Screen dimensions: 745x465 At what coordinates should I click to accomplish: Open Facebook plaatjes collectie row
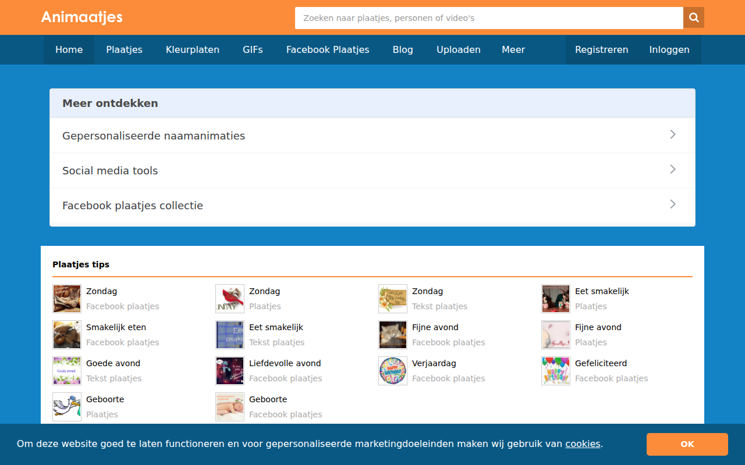(x=372, y=205)
